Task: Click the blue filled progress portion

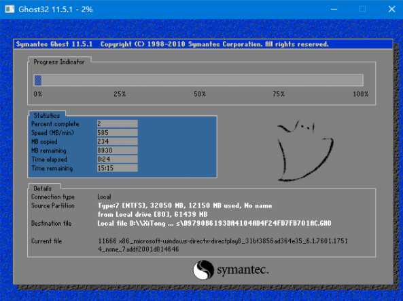Action: click(38, 80)
